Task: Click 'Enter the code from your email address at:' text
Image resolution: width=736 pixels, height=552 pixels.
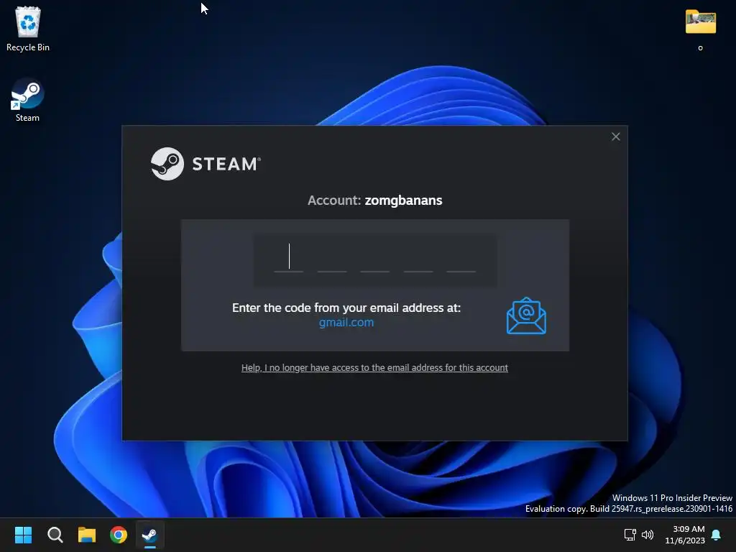Action: 346,308
